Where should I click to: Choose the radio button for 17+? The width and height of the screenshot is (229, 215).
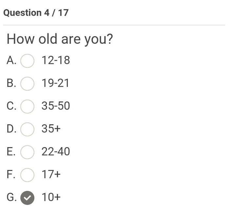tap(27, 175)
